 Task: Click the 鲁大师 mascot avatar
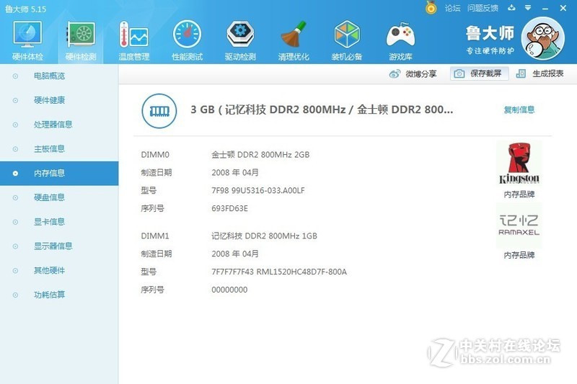pos(543,39)
